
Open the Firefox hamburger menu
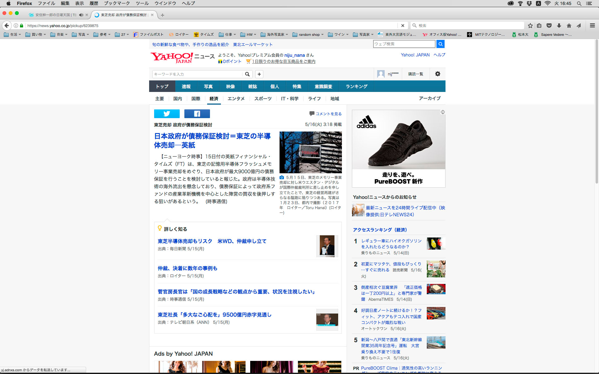click(x=592, y=26)
